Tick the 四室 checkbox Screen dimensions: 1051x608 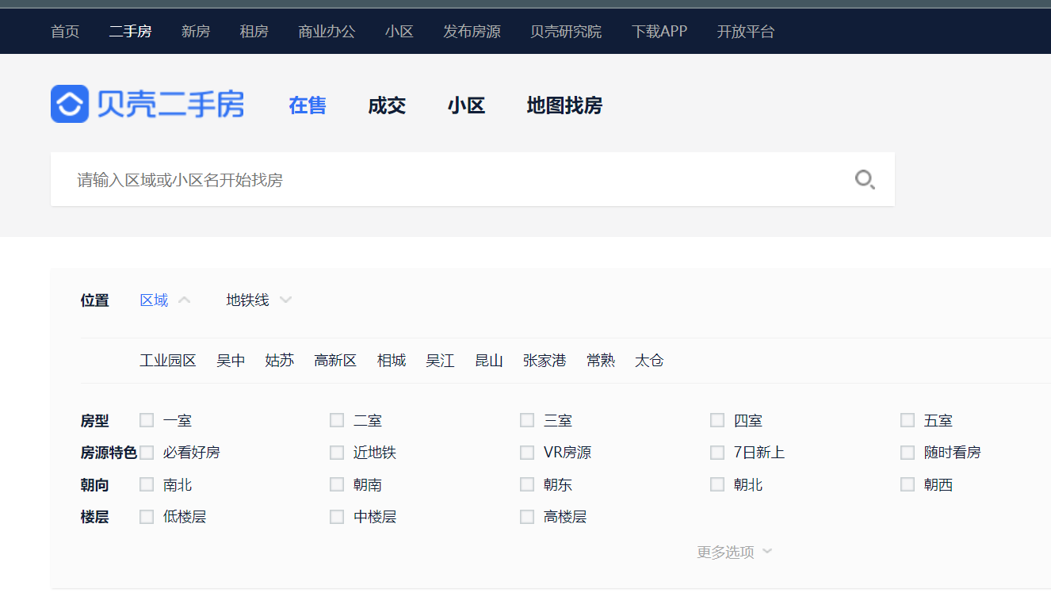(717, 420)
